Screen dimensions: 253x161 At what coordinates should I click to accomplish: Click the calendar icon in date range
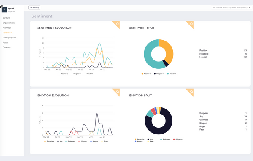click(x=214, y=8)
